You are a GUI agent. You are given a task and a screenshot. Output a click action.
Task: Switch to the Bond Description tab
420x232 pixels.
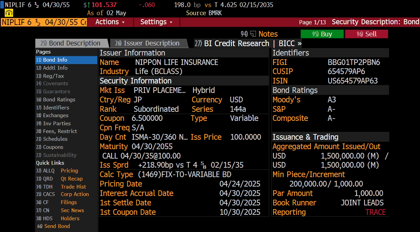click(72, 43)
